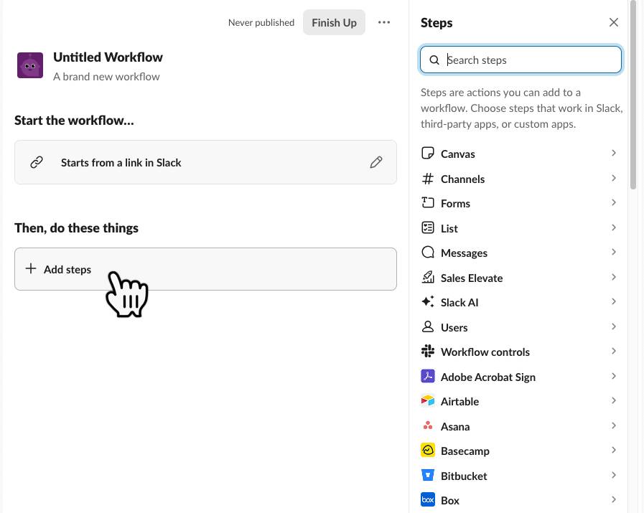Click the Channels hash icon
This screenshot has width=644, height=513.
428,179
